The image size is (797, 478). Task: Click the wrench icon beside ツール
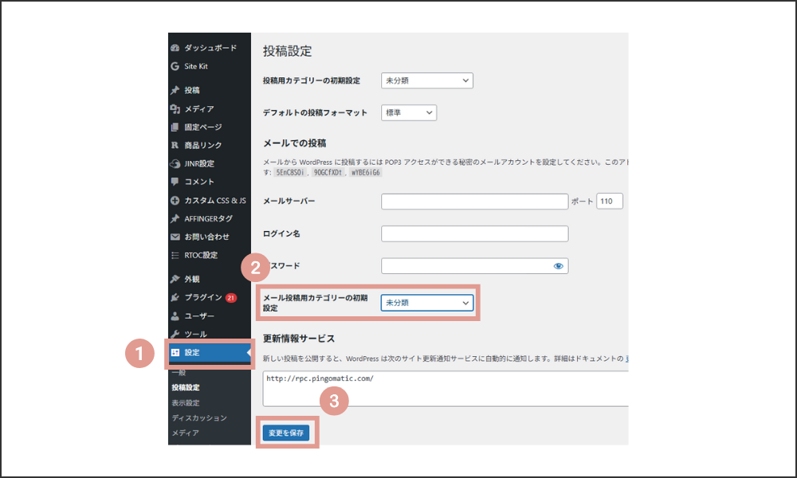pos(175,335)
